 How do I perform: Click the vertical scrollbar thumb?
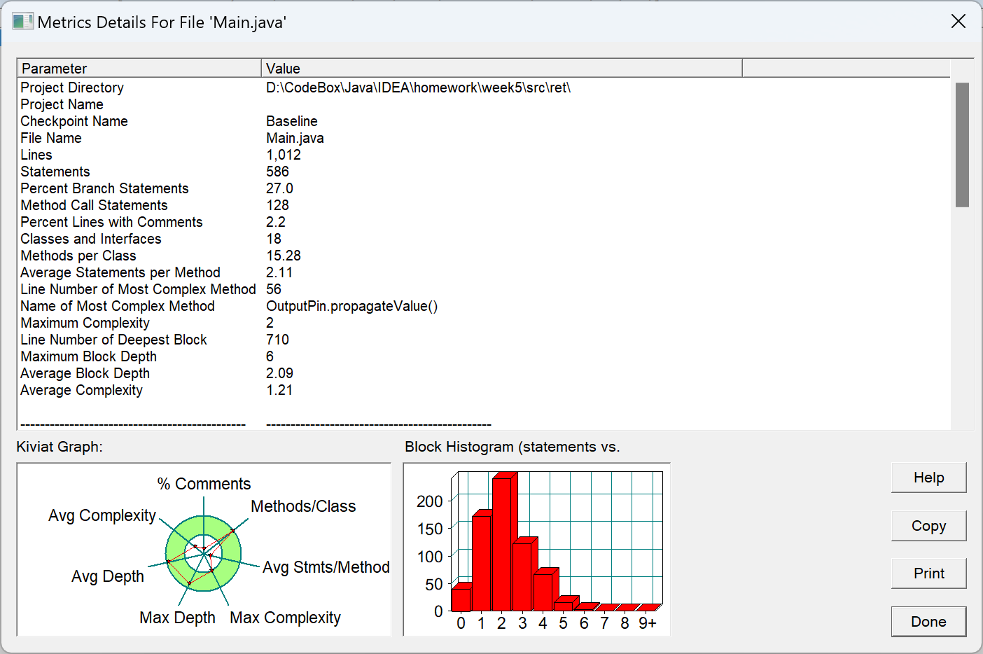click(962, 145)
